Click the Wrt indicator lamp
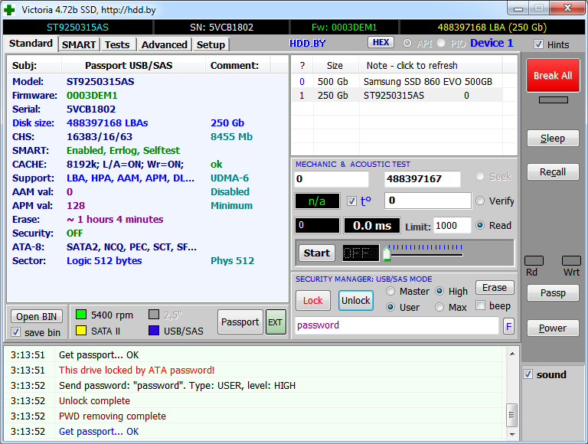 [571, 260]
